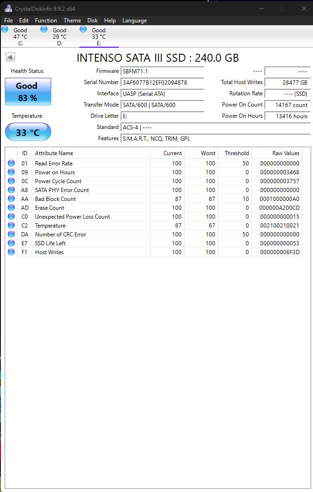Click raw value 002100210021
Screen dimensions: 313x492
pos(279,225)
